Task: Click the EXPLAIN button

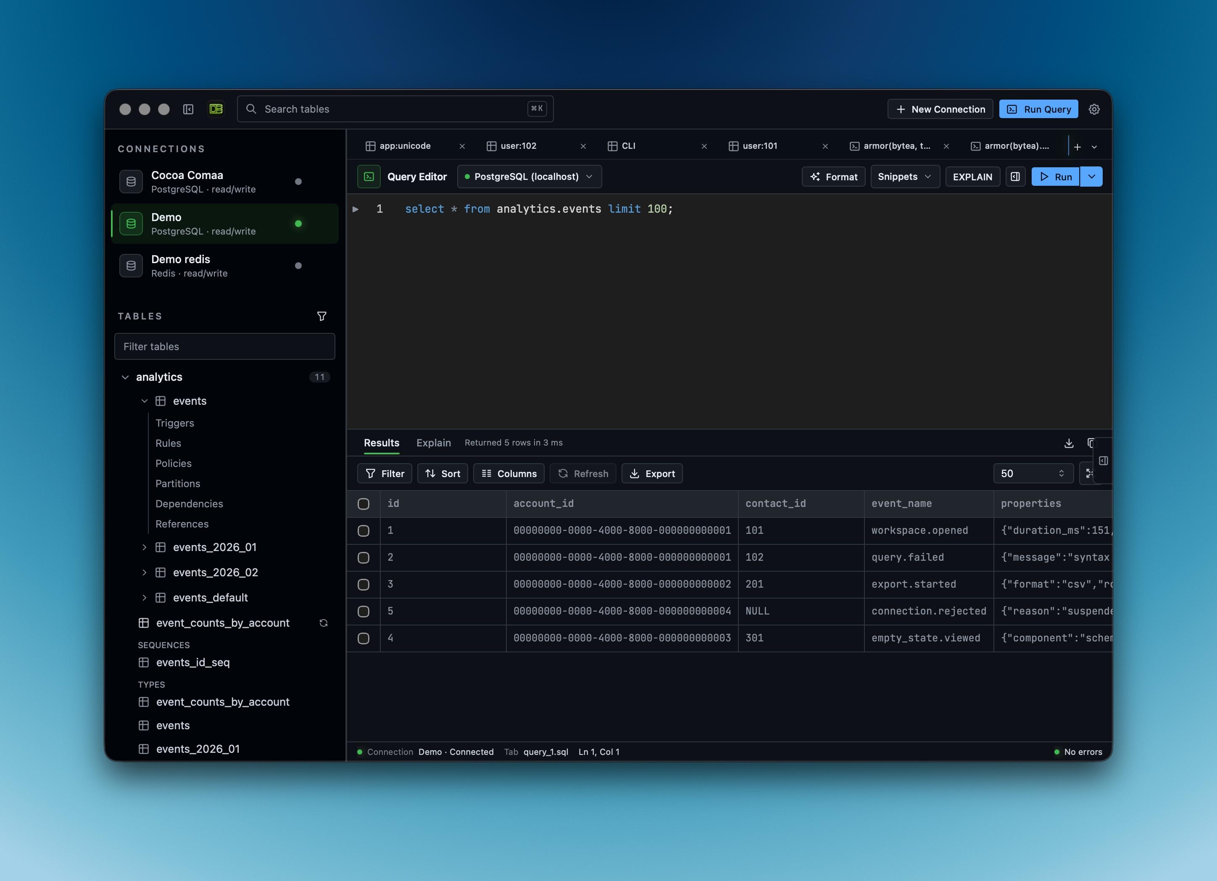Action: click(x=972, y=177)
